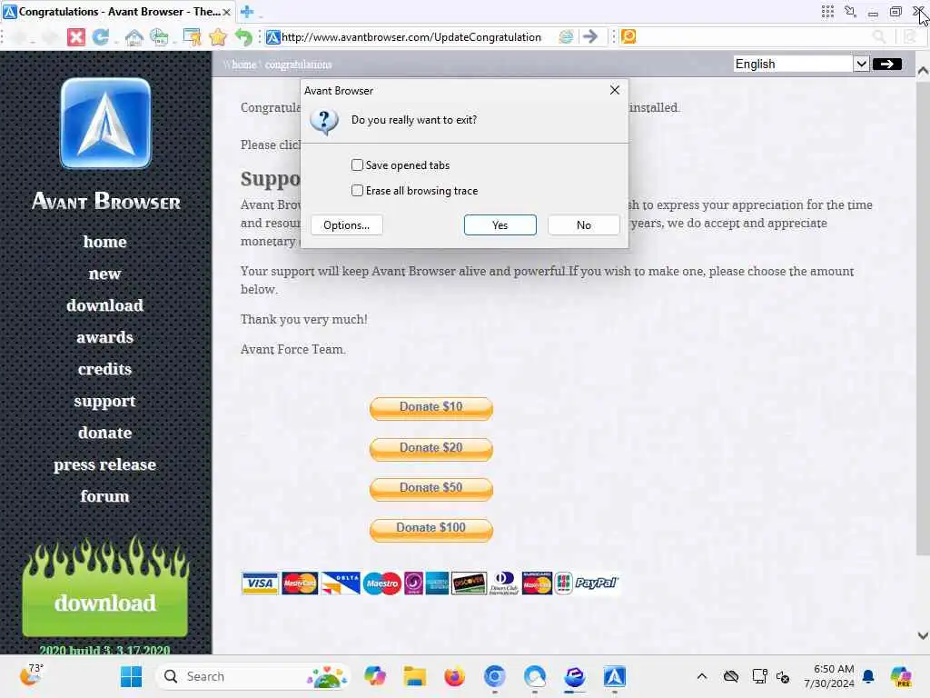Open the download sidebar menu item
Screen dimensions: 930x698
(105, 305)
